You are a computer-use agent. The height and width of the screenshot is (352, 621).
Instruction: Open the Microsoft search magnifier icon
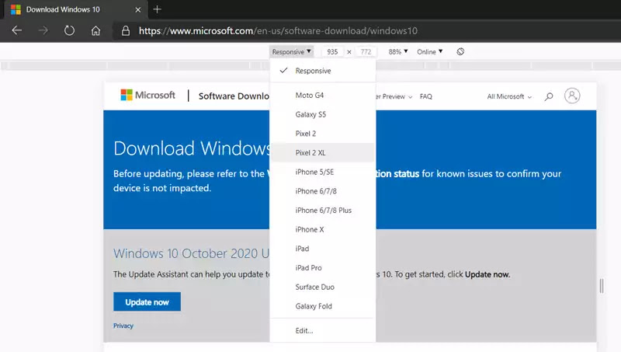coord(549,96)
